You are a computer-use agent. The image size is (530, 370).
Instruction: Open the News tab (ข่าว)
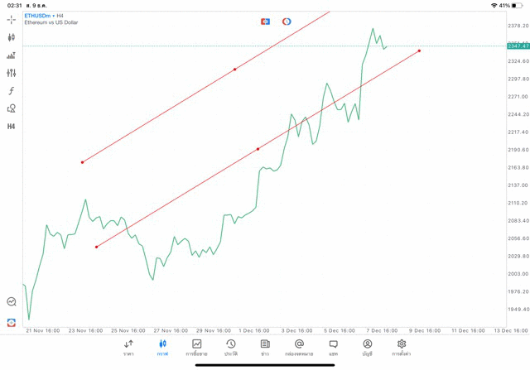coord(265,348)
